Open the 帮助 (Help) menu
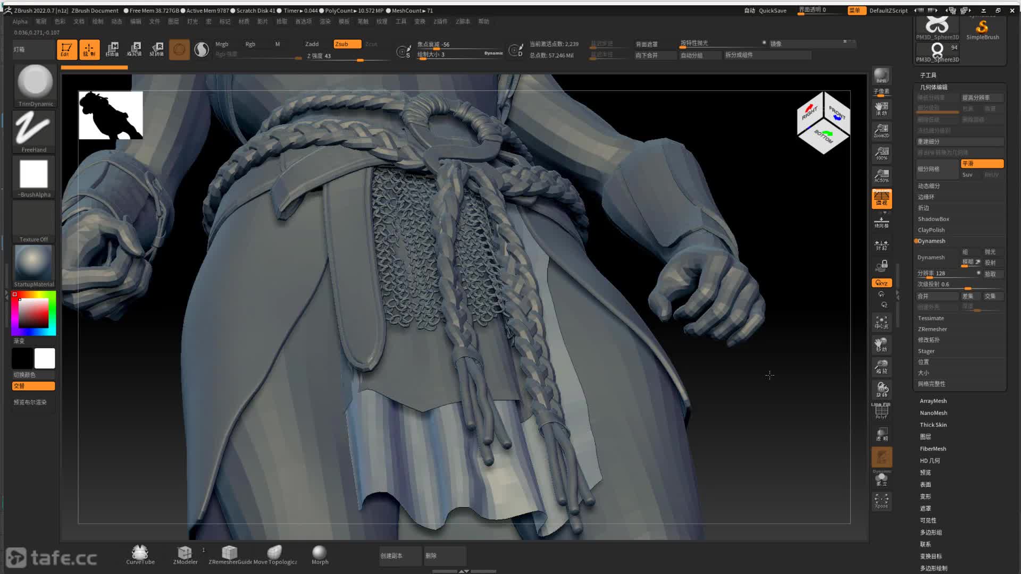Screen dimensions: 1021x574 coord(483,22)
